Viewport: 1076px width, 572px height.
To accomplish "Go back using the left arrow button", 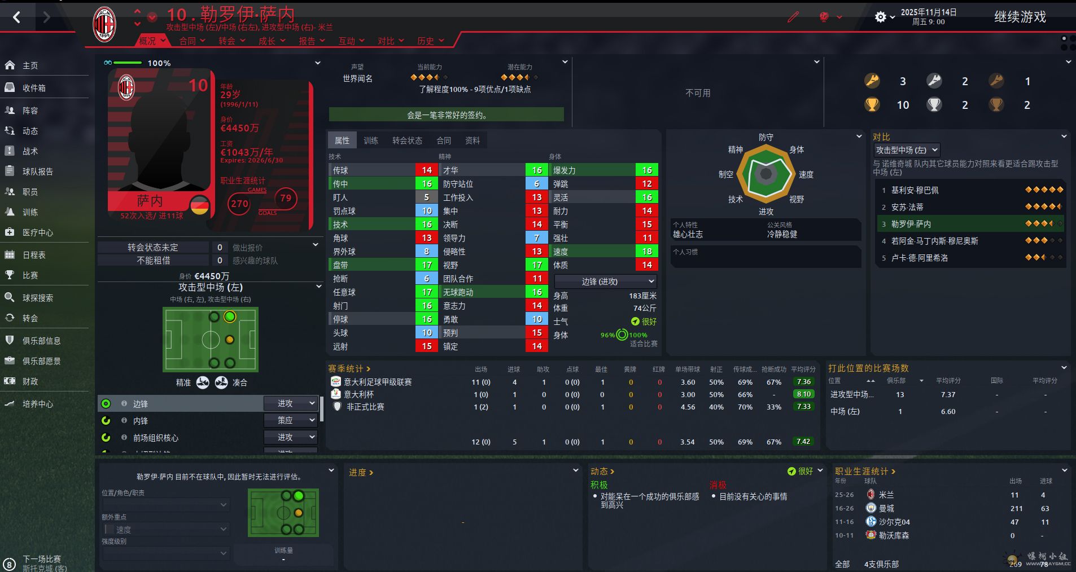I will click(16, 17).
